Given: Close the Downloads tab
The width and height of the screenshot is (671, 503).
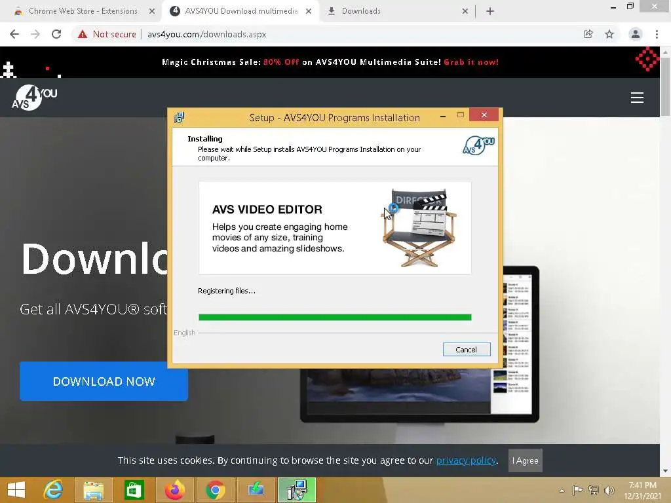Looking at the screenshot, I should [465, 12].
